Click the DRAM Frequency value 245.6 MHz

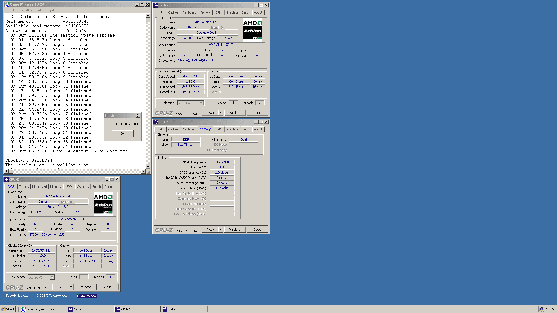point(222,162)
